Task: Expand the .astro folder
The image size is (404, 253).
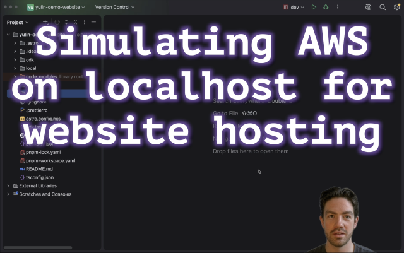Action: [15, 43]
